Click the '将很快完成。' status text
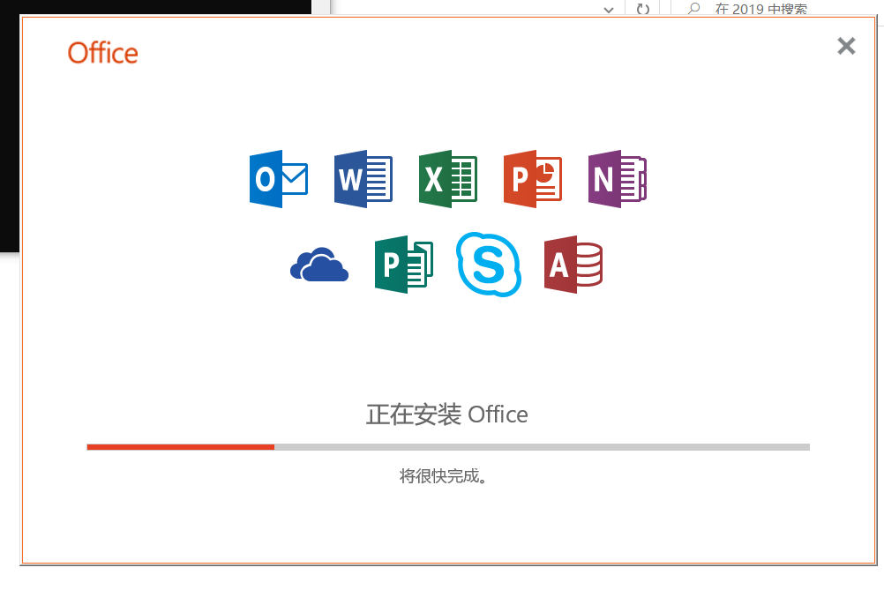This screenshot has height=590, width=884. tap(443, 476)
